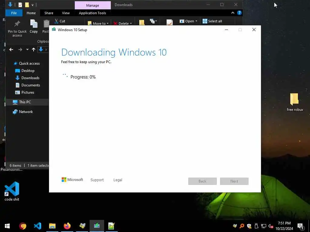Image resolution: width=310 pixels, height=232 pixels.
Task: Click the Windows 10 Setup taskbar icon
Action: pyautogui.click(x=97, y=226)
